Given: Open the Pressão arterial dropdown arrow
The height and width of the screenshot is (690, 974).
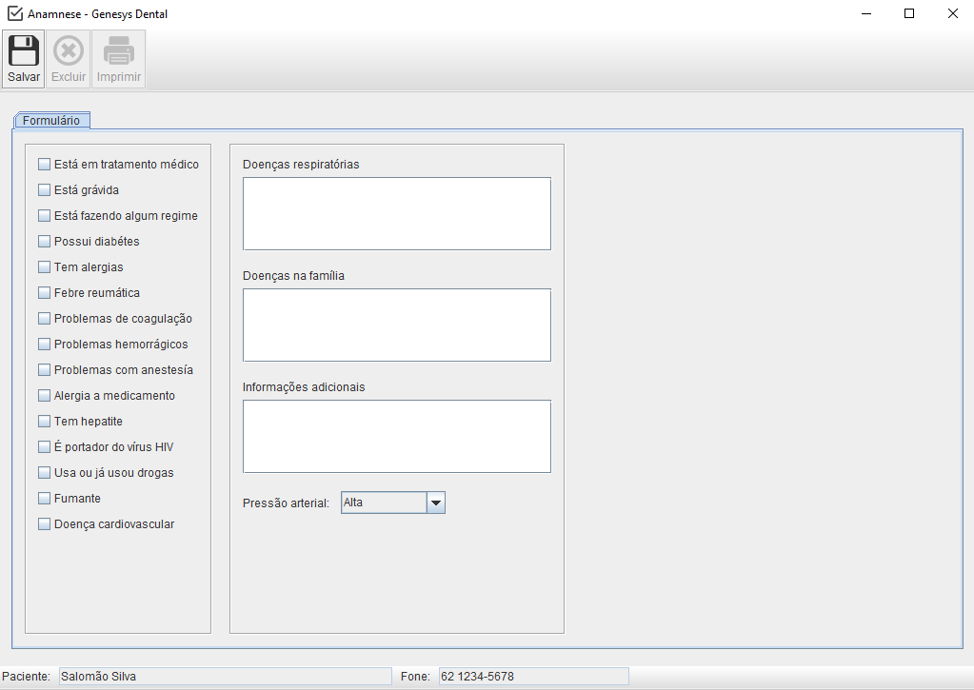Looking at the screenshot, I should coord(435,503).
